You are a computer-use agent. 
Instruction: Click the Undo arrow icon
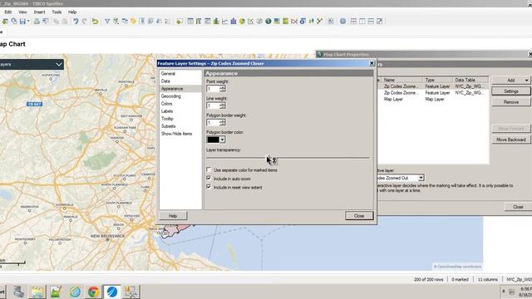pos(76,22)
